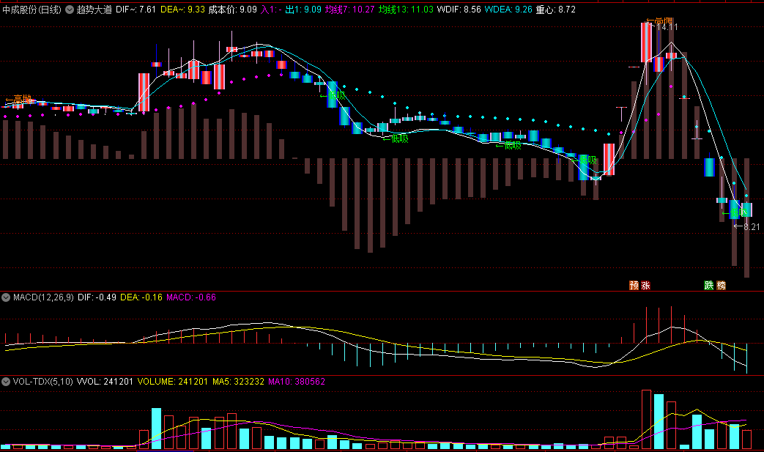
Task: Click the DEA: -0.16 MACD reading
Action: click(141, 297)
